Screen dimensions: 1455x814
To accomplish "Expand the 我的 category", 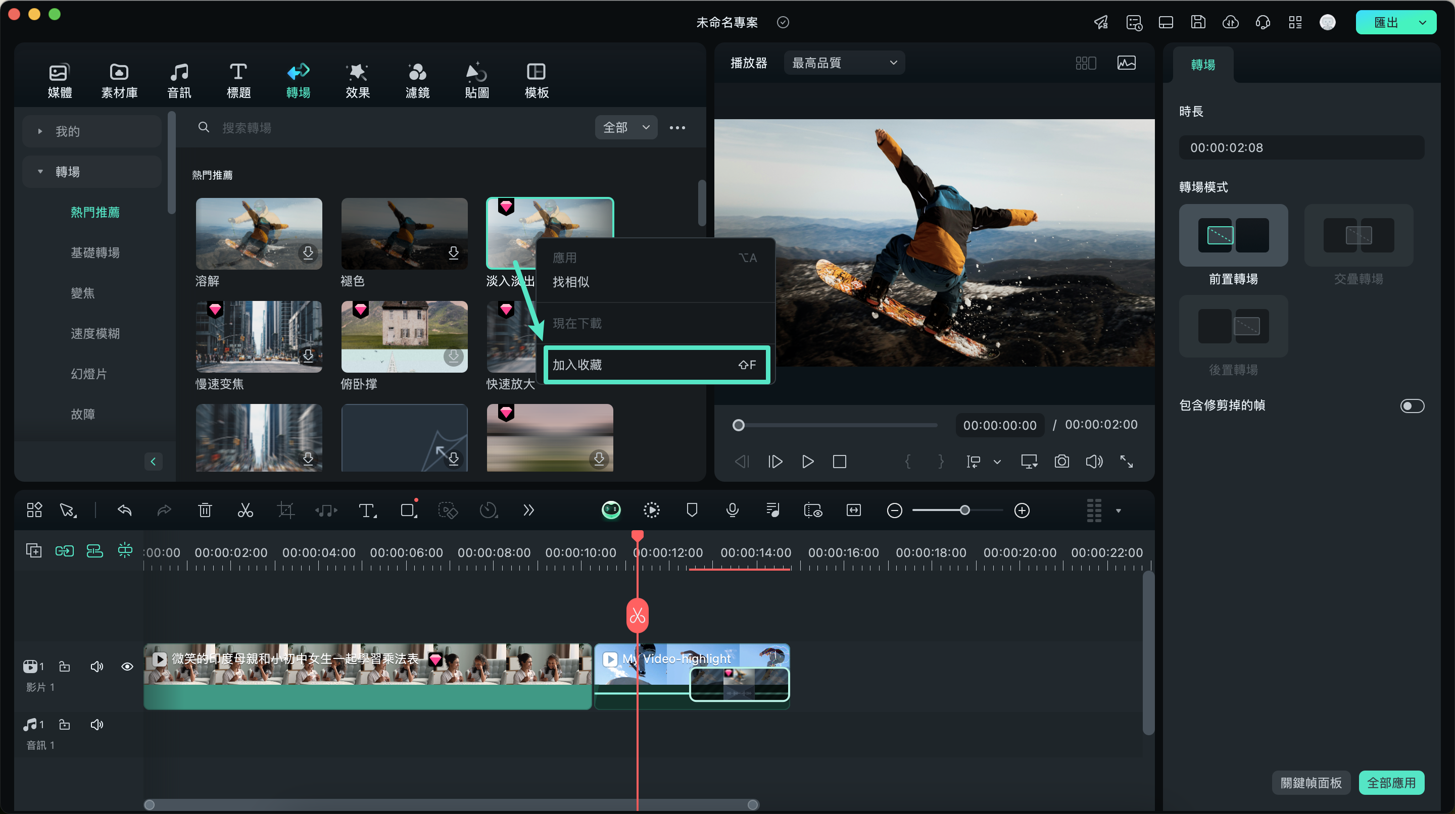I will tap(92, 131).
